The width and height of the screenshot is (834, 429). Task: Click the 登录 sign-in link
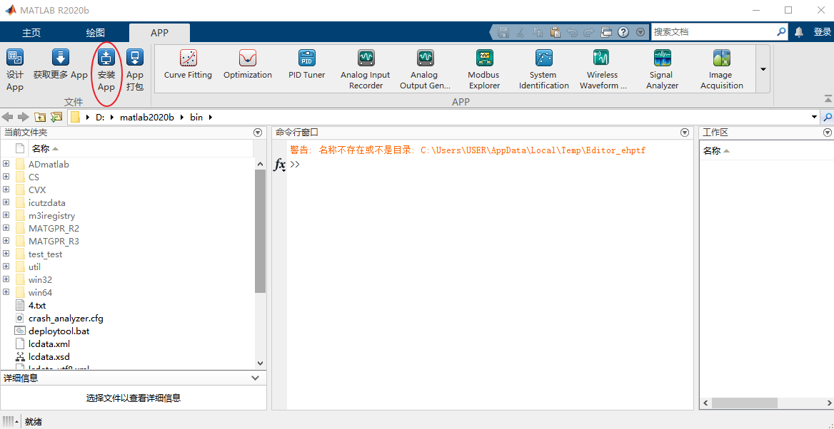[823, 32]
